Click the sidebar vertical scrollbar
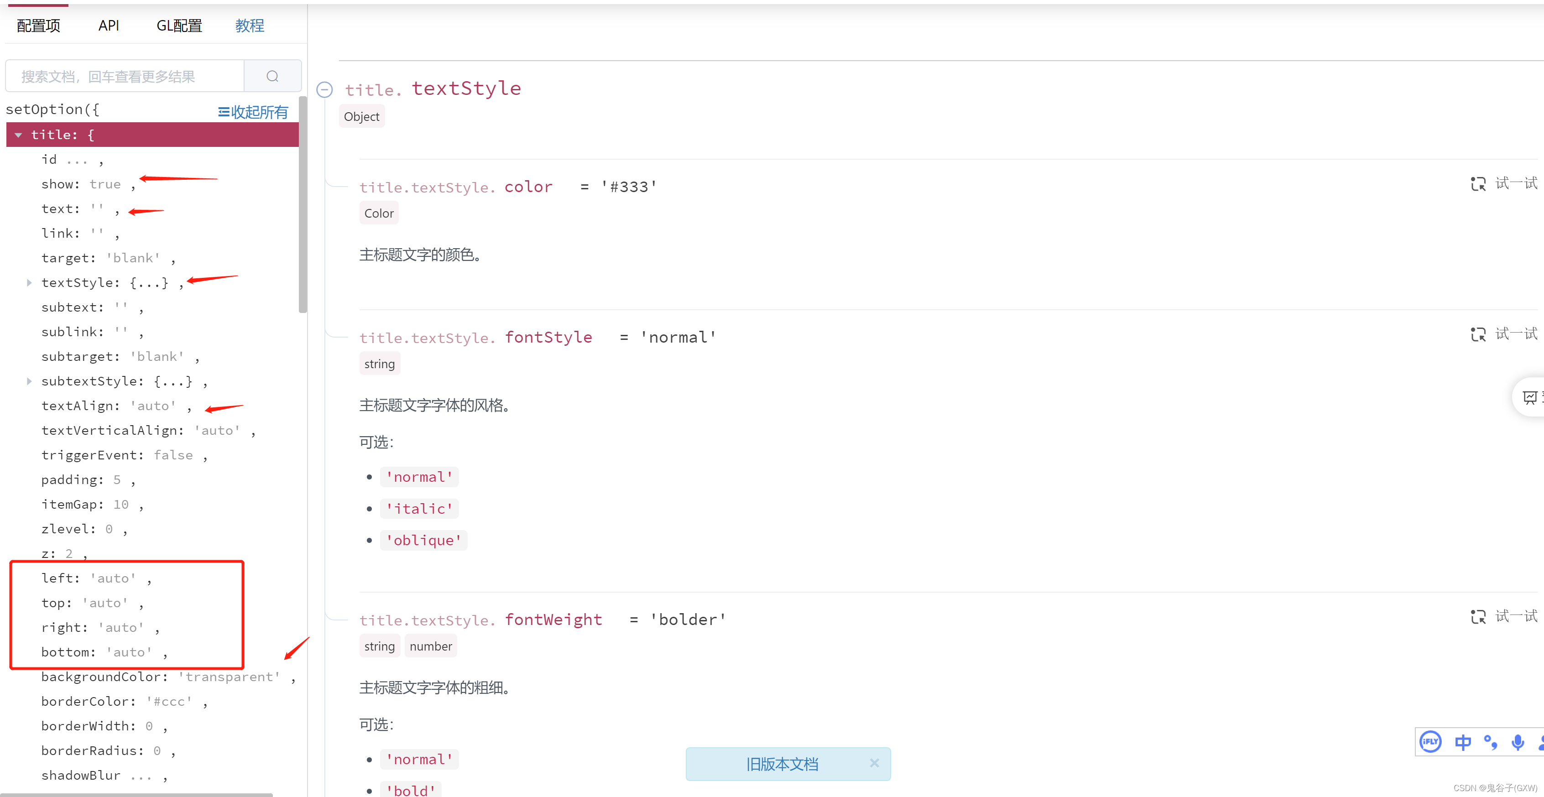The height and width of the screenshot is (797, 1544). tap(303, 204)
